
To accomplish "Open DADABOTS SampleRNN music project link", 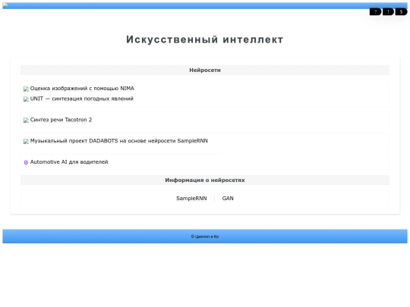I will [x=119, y=141].
